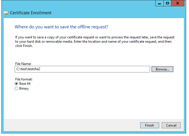Click the "Base 64" option label text
This screenshot has height=136, width=189.
coord(25,84)
